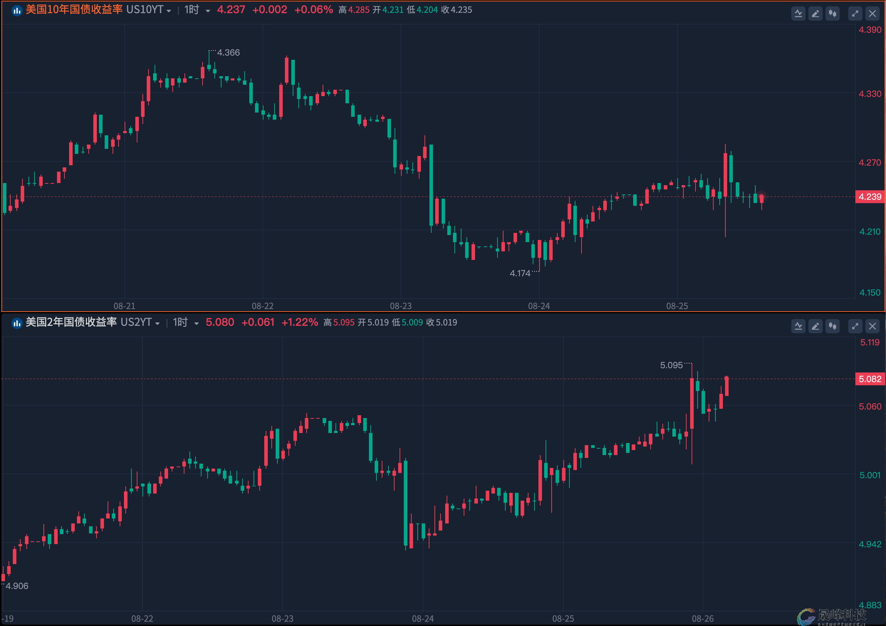Viewport: 886px width, 626px height.
Task: Close the US2YT chart panel
Action: 872,326
